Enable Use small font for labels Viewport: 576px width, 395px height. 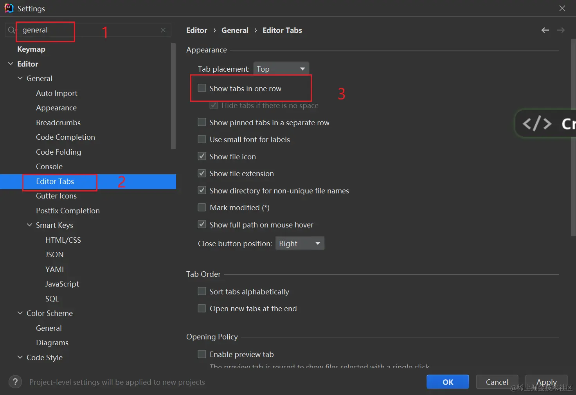pyautogui.click(x=202, y=139)
